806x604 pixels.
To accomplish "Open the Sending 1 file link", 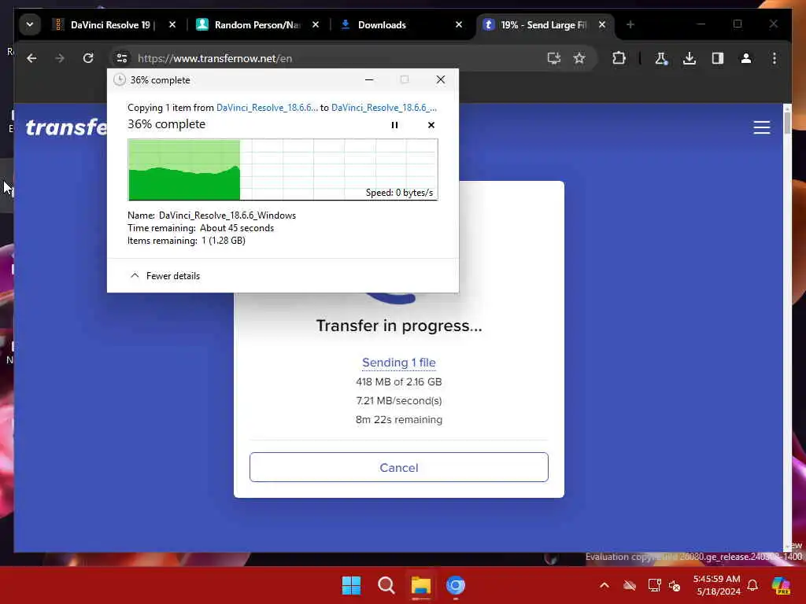I will point(399,363).
